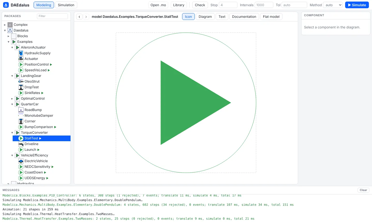Collapse the AileronActuator examples
The width and height of the screenshot is (372, 222).
click(x=12, y=47)
